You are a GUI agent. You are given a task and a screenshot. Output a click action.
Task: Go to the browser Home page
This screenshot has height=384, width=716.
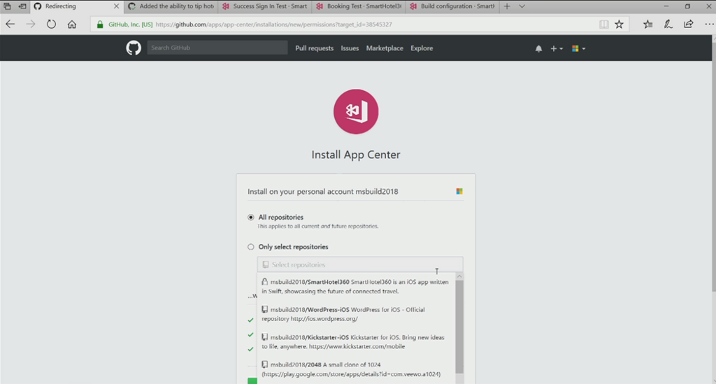72,24
